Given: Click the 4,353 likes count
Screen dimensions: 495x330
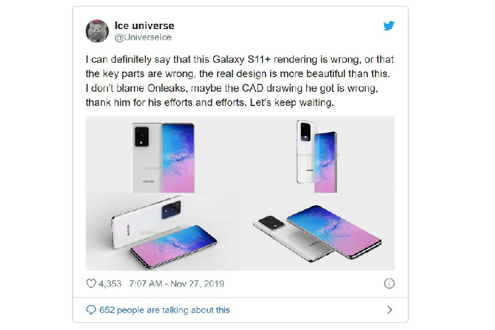Looking at the screenshot, I should [110, 284].
